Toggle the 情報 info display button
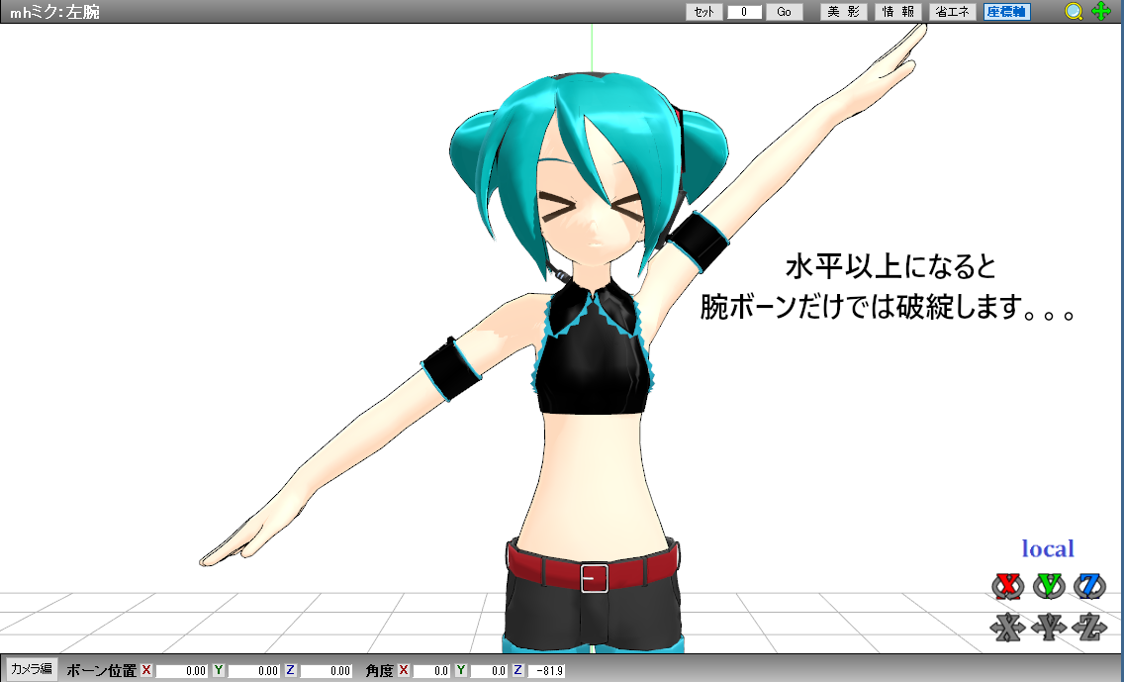 pos(898,12)
